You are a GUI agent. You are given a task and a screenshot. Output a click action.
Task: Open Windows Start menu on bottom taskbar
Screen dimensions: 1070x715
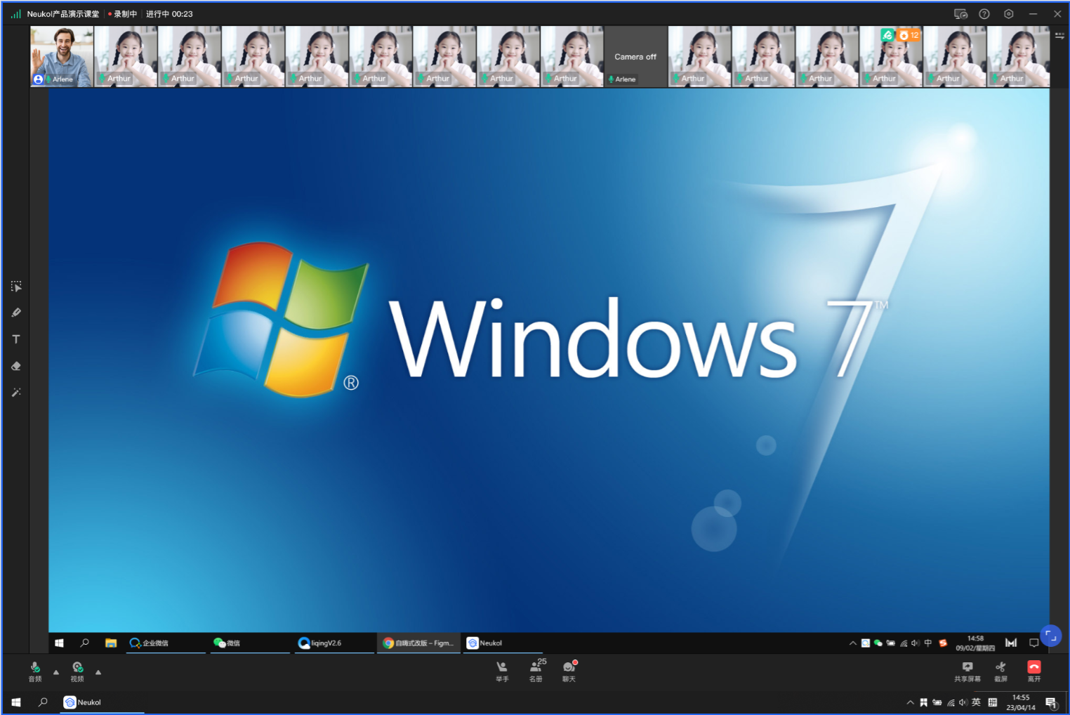[x=16, y=702]
